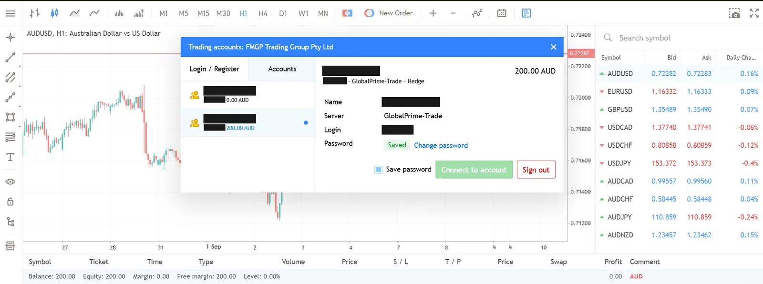The height and width of the screenshot is (284, 763).
Task: Select the first line chart style icon
Action: pyautogui.click(x=74, y=13)
